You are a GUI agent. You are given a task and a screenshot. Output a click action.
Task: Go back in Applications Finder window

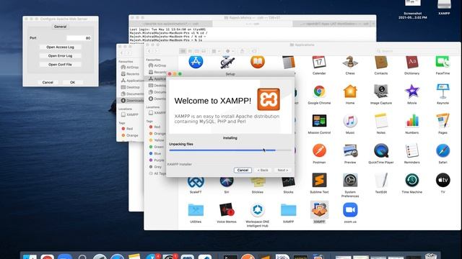(x=149, y=51)
